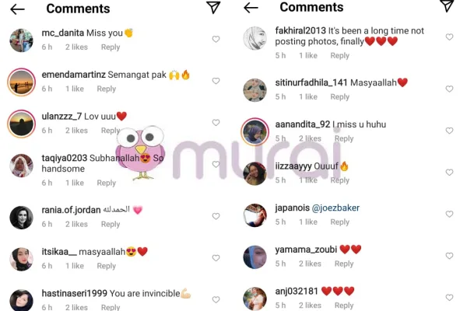Heart hastinaseri1999's You are invincible comment
The height and width of the screenshot is (311, 467).
click(x=216, y=299)
